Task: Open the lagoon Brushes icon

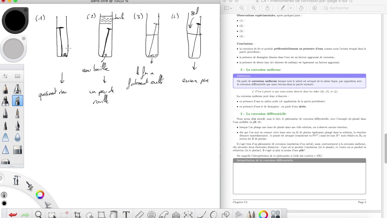Action: point(30,185)
